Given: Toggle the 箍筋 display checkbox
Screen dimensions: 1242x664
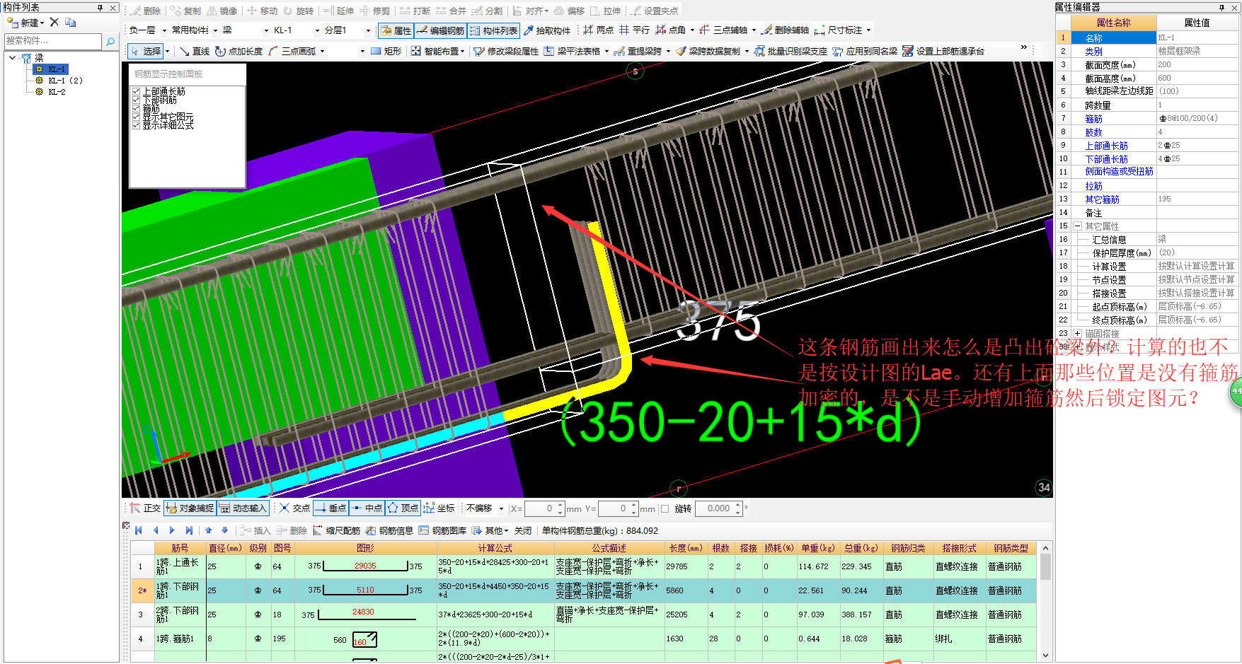Looking at the screenshot, I should (x=137, y=108).
